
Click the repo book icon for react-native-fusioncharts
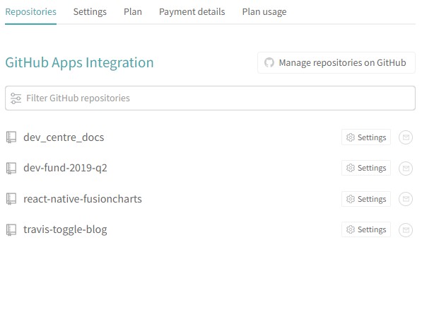tap(11, 199)
